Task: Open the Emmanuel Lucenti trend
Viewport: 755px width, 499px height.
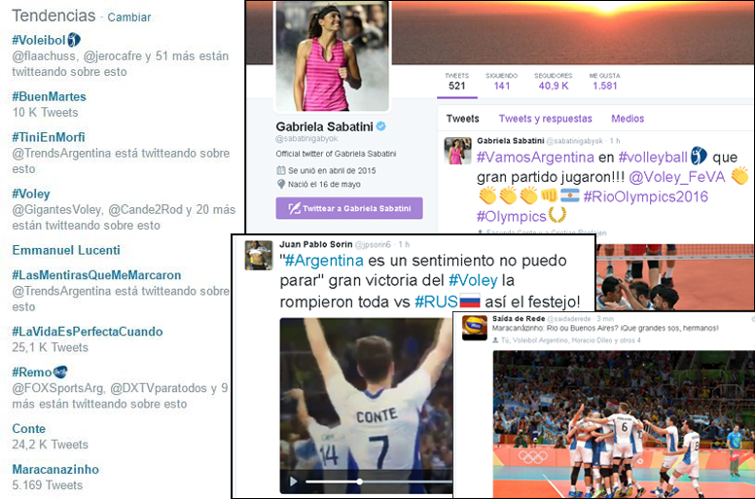Action: click(x=66, y=250)
